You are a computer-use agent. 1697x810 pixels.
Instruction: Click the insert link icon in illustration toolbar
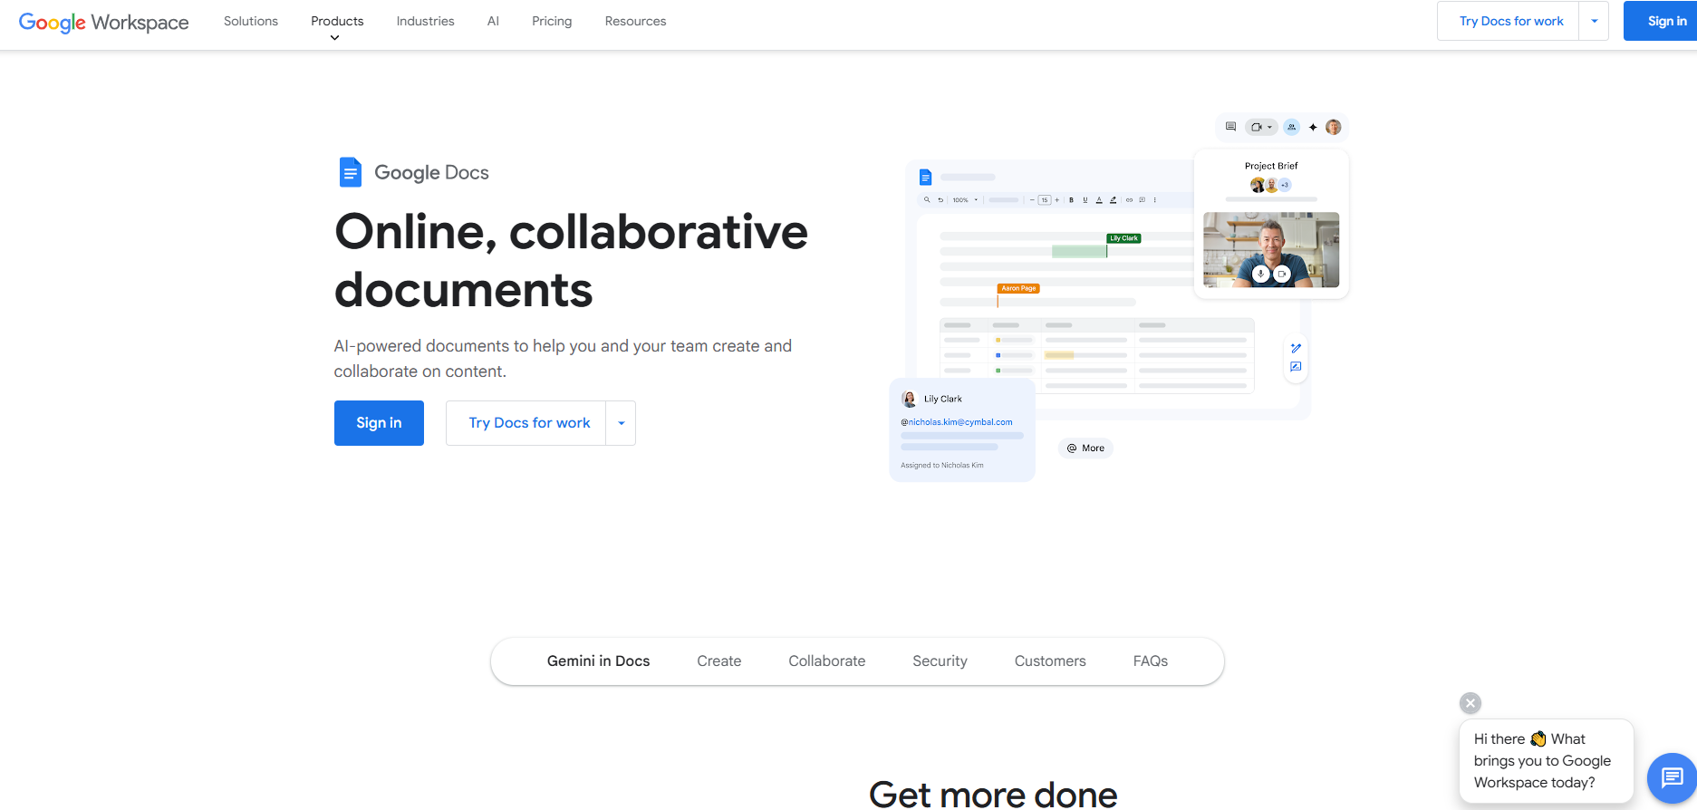point(1129,200)
